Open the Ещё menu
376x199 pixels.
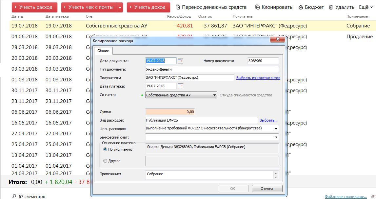click(x=366, y=7)
